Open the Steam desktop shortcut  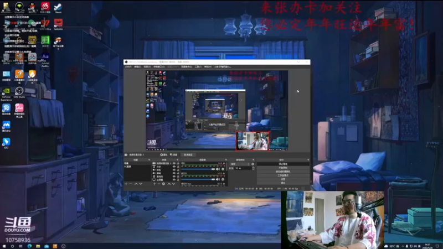(58, 7)
